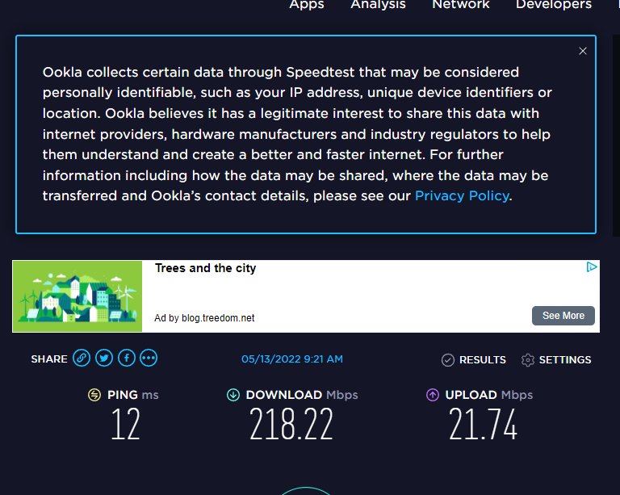Screen dimensions: 620x495
Task: Click the 'Trees and the city' ad title
Action: [205, 268]
